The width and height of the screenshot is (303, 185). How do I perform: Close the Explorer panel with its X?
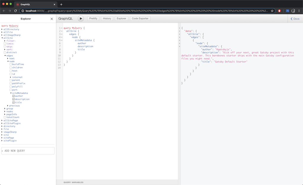tap(51, 19)
